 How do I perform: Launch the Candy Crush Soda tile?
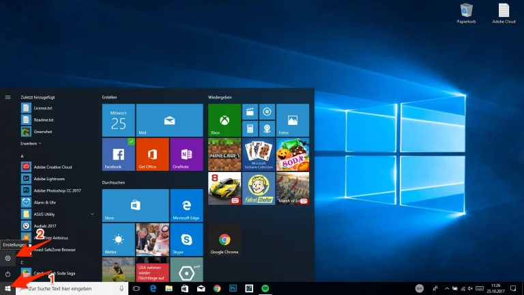tap(293, 154)
